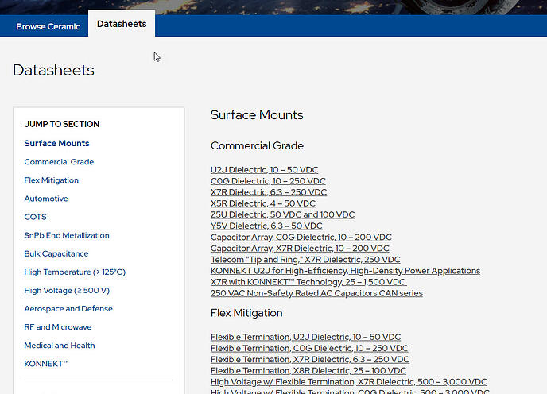Click the JUMP TO SECTION label

[x=62, y=124]
